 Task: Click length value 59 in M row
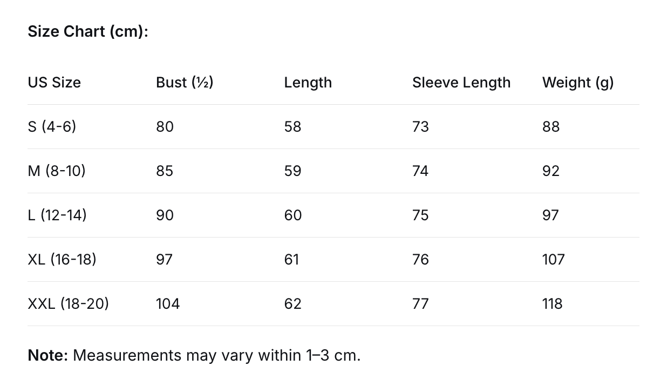pyautogui.click(x=292, y=171)
